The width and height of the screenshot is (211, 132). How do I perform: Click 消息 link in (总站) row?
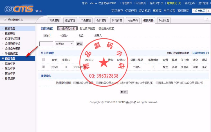pos(195,67)
